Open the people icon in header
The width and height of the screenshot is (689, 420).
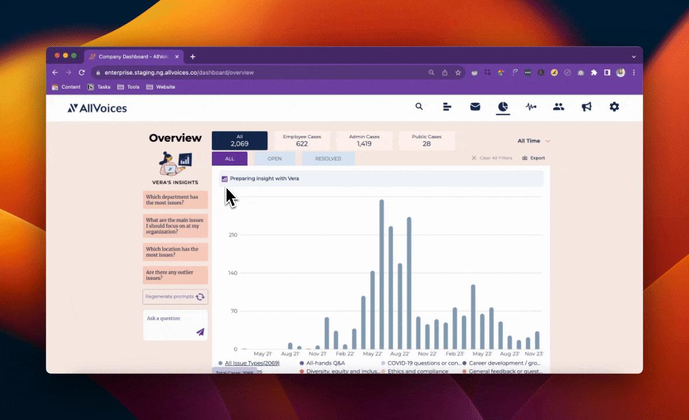558,107
